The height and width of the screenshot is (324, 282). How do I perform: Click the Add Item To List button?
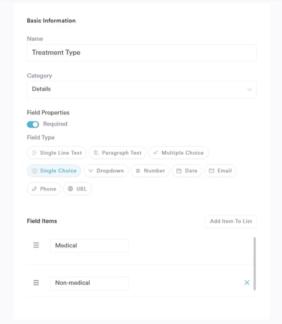(x=231, y=221)
